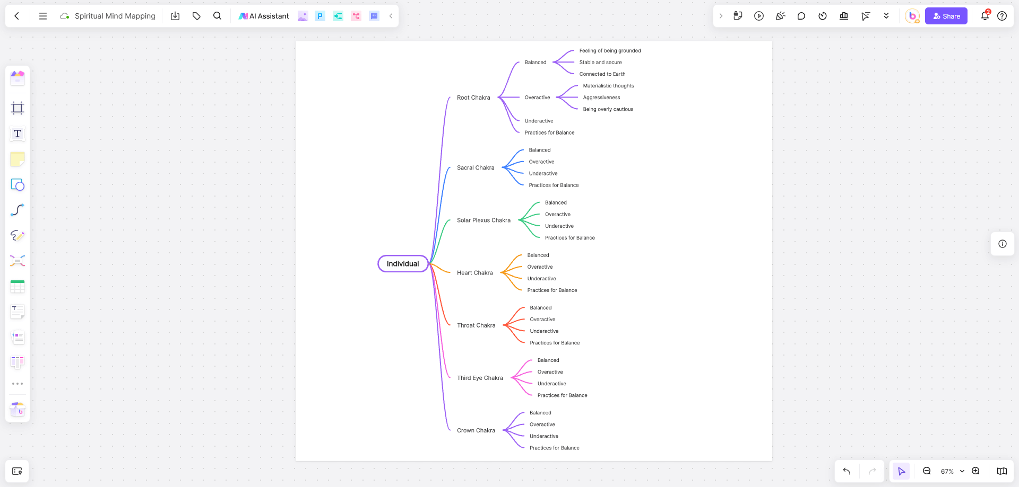Select the Solar Plexus Chakra node

pyautogui.click(x=483, y=220)
